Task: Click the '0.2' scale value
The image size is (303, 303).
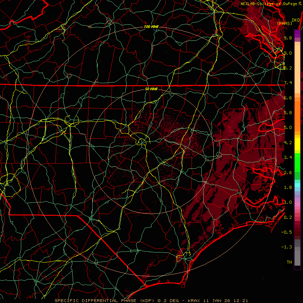Action: (x=288, y=217)
